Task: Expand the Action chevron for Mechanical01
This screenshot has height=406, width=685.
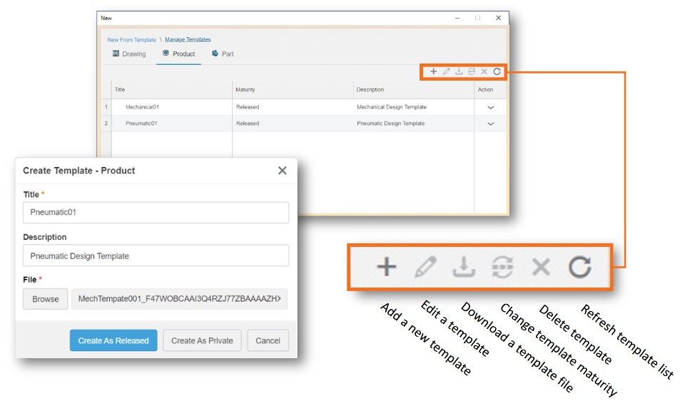Action: point(491,108)
